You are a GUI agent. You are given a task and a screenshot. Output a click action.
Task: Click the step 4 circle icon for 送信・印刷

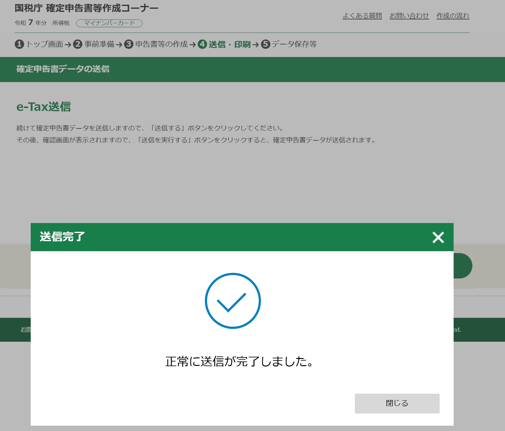pyautogui.click(x=202, y=44)
